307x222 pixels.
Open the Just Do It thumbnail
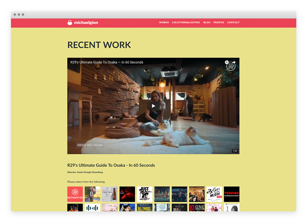(x=145, y=194)
